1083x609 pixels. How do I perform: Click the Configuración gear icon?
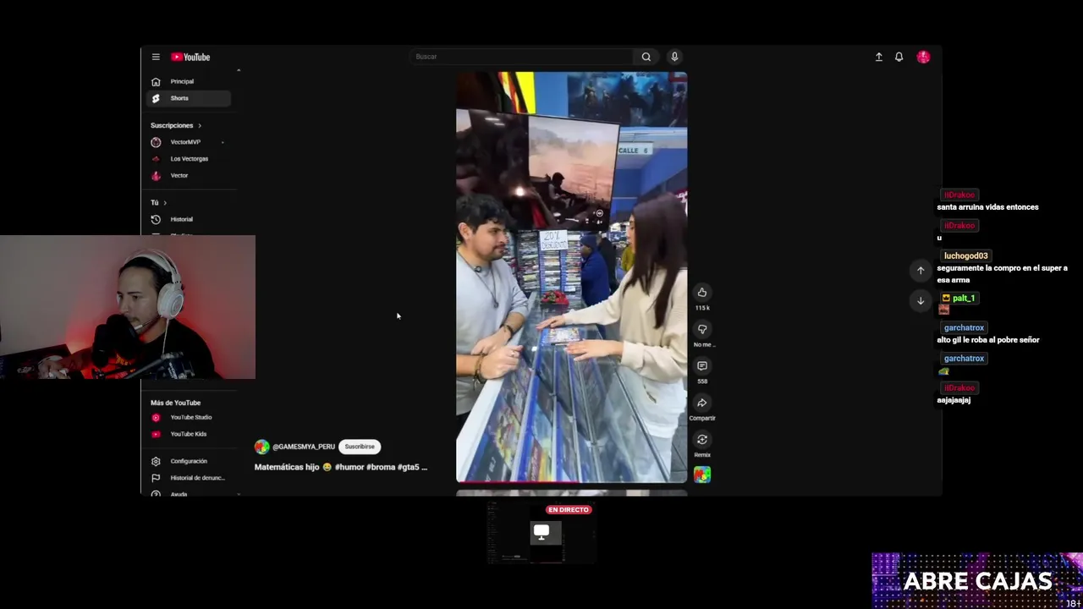(x=156, y=461)
